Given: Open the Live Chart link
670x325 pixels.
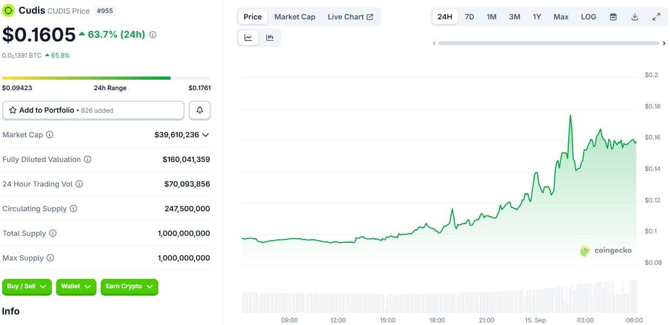Looking at the screenshot, I should 350,17.
